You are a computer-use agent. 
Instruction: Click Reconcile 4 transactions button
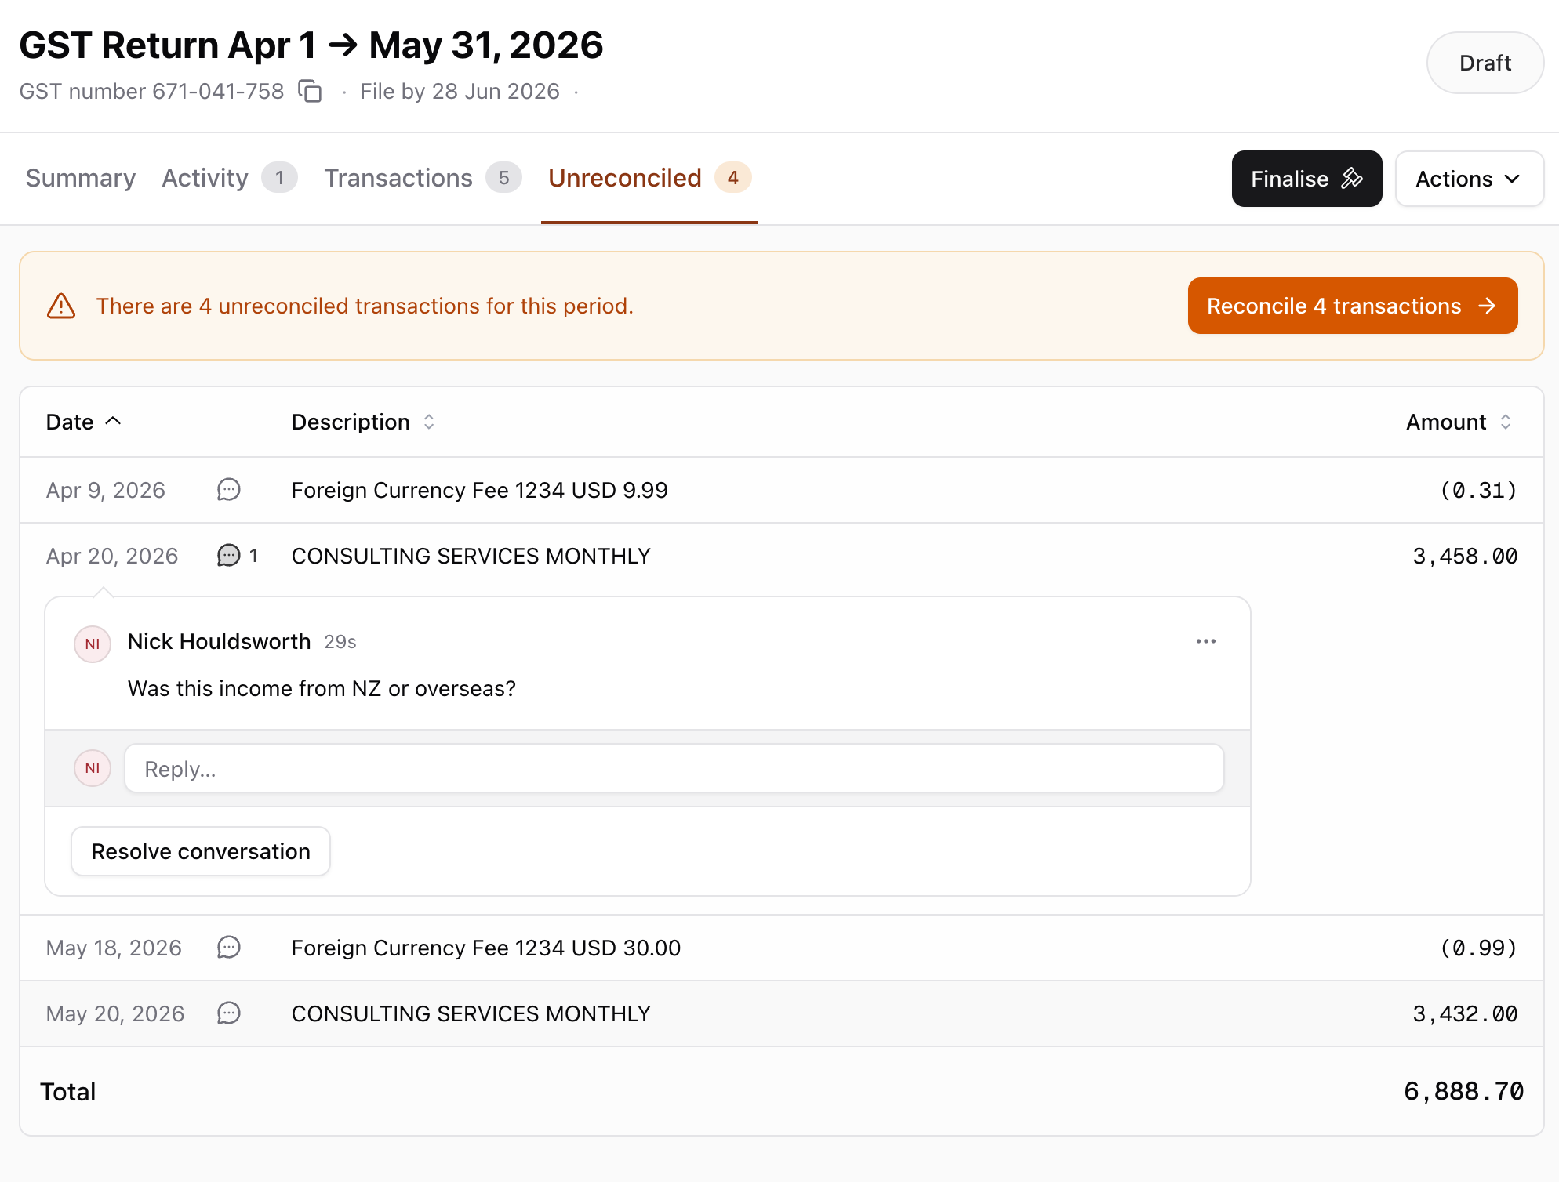click(1353, 306)
